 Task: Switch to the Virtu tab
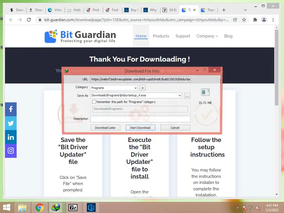coord(55,10)
